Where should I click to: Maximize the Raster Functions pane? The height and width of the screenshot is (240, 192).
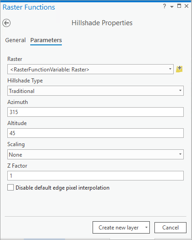click(x=179, y=6)
